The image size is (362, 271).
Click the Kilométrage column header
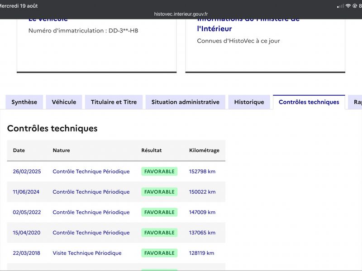tap(205, 150)
